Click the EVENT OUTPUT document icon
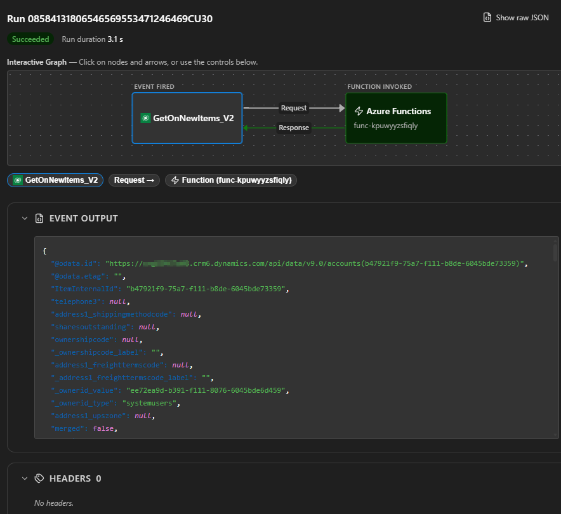561x514 pixels. click(x=39, y=218)
